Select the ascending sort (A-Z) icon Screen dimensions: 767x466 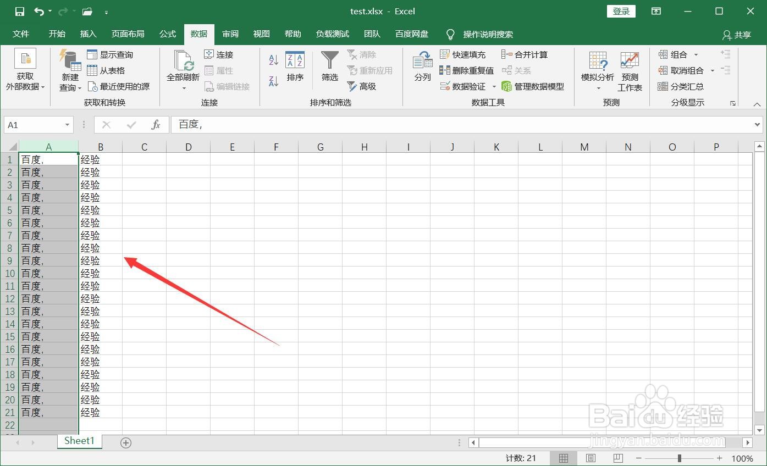pos(273,60)
